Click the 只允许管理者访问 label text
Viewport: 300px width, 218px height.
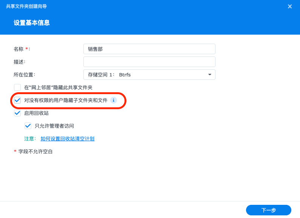54,126
